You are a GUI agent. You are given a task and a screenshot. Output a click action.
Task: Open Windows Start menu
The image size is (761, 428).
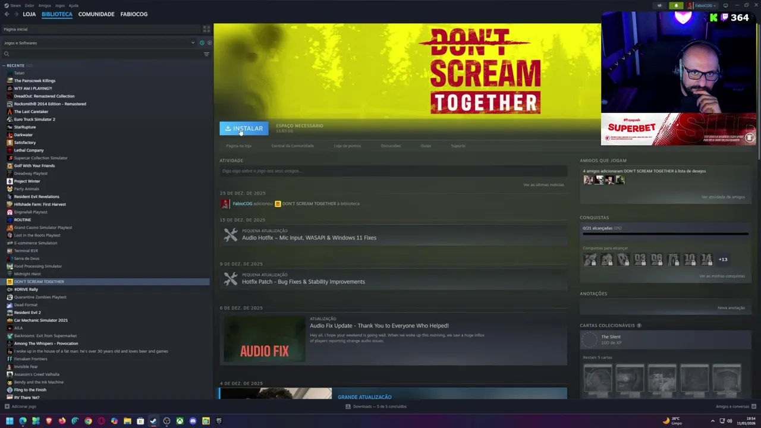pyautogui.click(x=10, y=421)
